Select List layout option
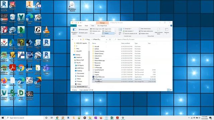Image resolution: width=214 pixels, height=120 pixels. point(92,33)
